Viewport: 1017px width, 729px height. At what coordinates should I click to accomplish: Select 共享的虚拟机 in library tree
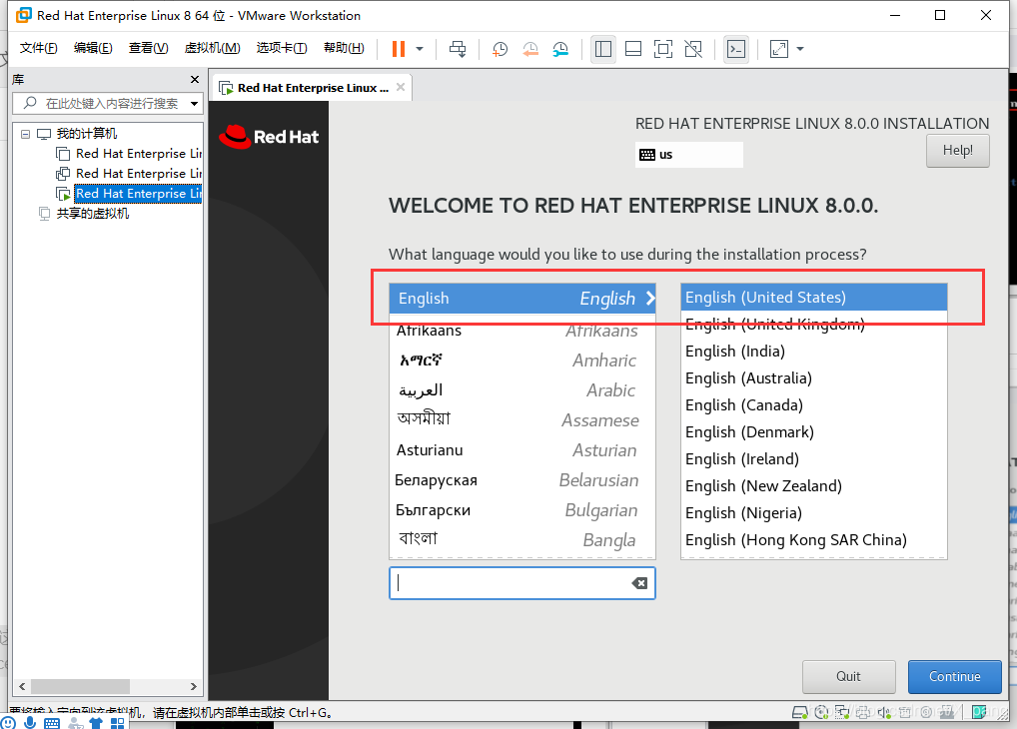[92, 214]
